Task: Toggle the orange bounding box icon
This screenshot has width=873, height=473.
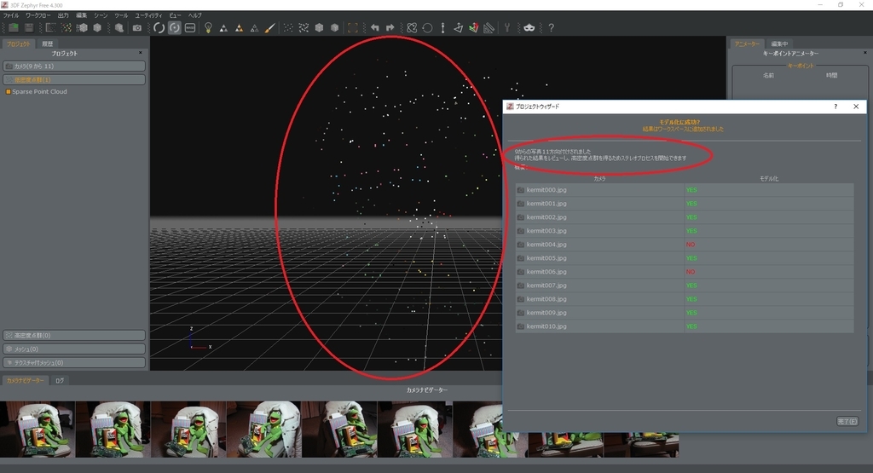Action: [x=352, y=27]
